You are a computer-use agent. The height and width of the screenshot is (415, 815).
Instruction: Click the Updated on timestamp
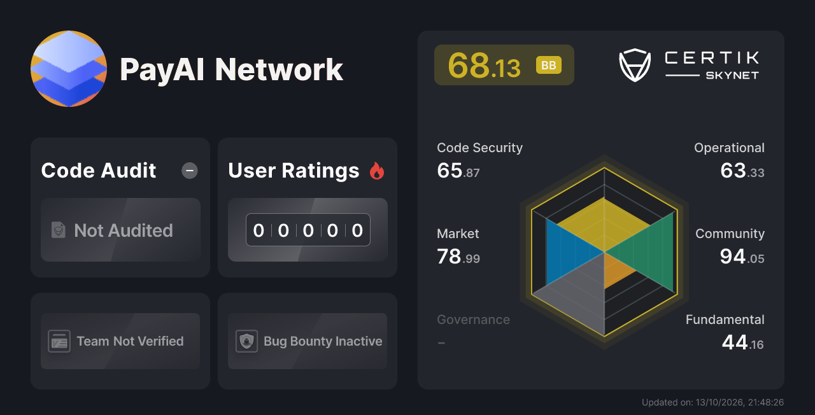(712, 402)
